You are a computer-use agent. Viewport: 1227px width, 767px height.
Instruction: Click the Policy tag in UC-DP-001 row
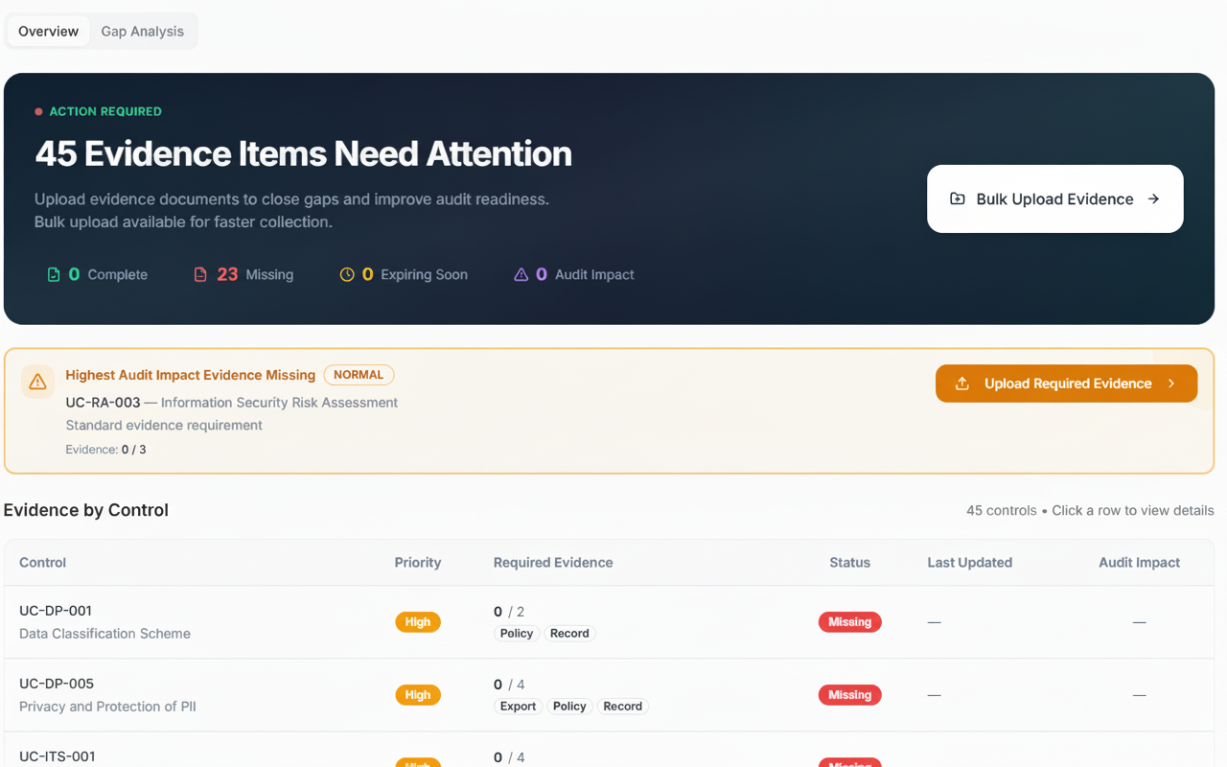[517, 634]
